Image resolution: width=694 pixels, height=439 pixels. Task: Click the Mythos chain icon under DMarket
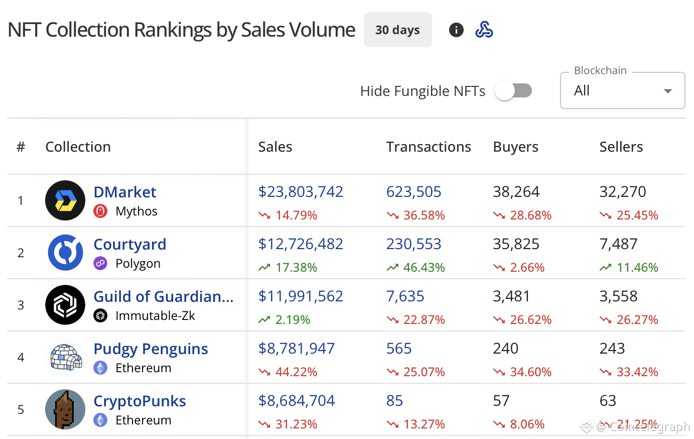pyautogui.click(x=100, y=211)
